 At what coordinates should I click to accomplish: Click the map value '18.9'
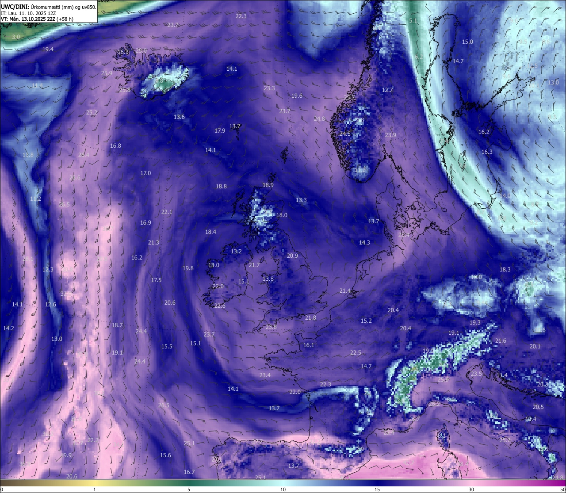point(268,185)
